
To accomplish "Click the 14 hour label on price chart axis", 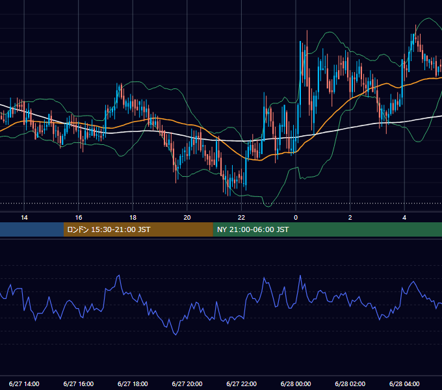I will [24, 218].
